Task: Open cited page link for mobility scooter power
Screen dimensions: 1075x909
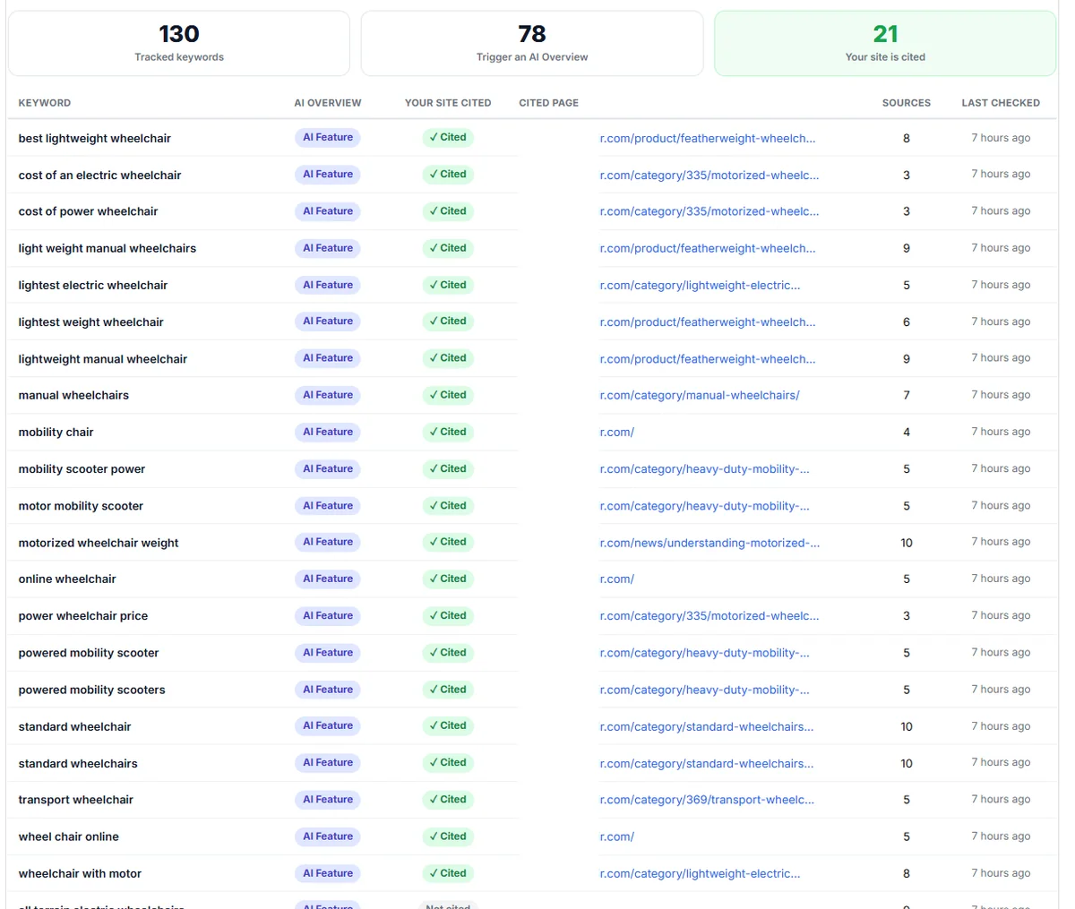Action: 704,468
